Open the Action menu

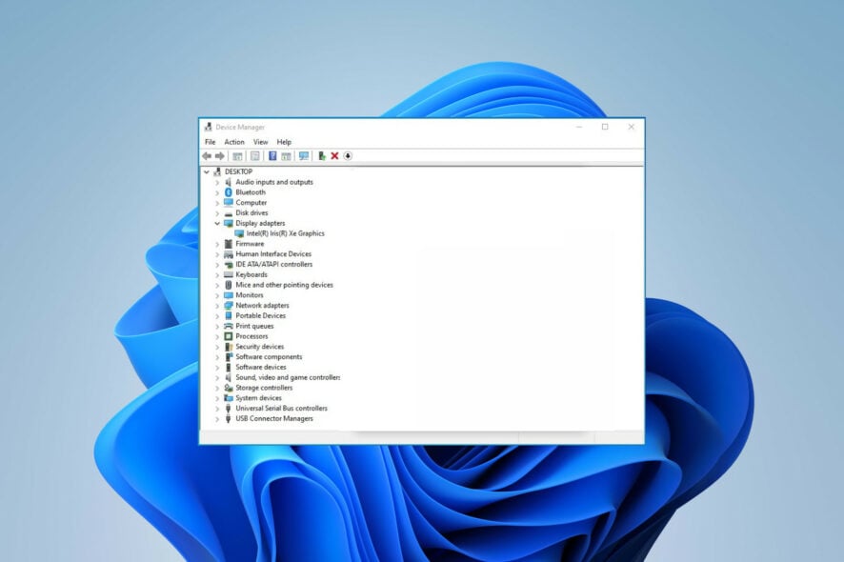tap(234, 142)
